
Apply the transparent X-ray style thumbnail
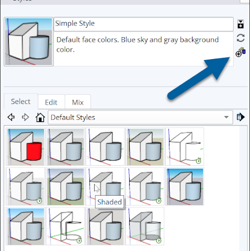pos(145,226)
